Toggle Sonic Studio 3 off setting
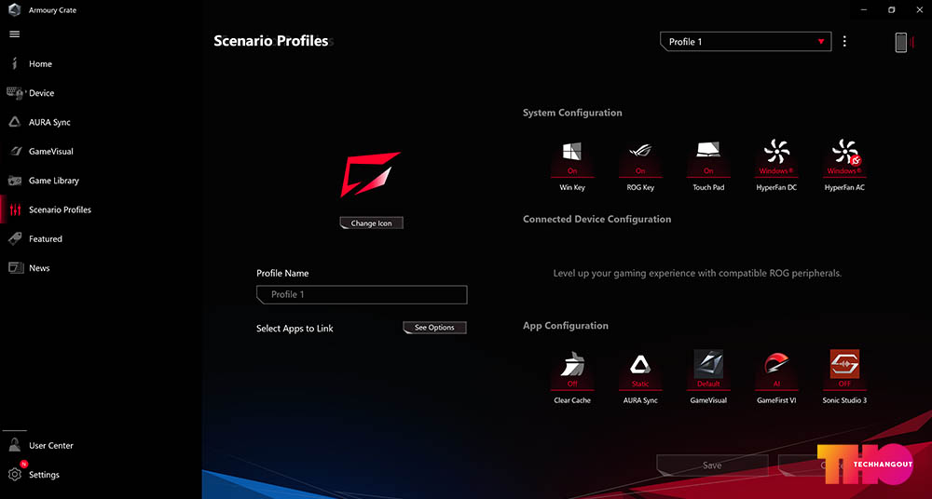 [844, 377]
